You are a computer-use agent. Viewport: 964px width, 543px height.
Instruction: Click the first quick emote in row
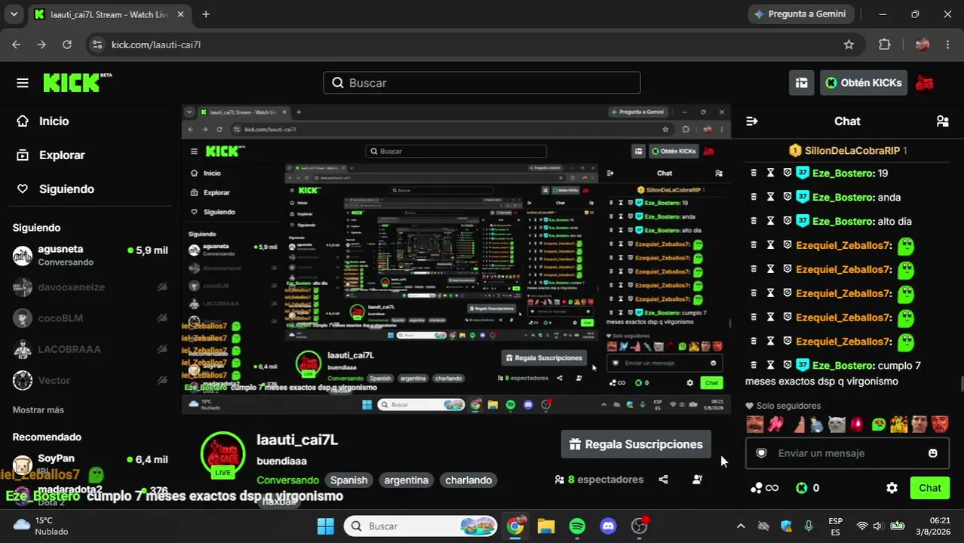coord(755,425)
